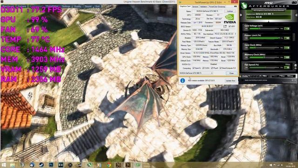The image size is (298, 168).
Task: Click the Memory Size field in GPU-Z
Action: 199,49
